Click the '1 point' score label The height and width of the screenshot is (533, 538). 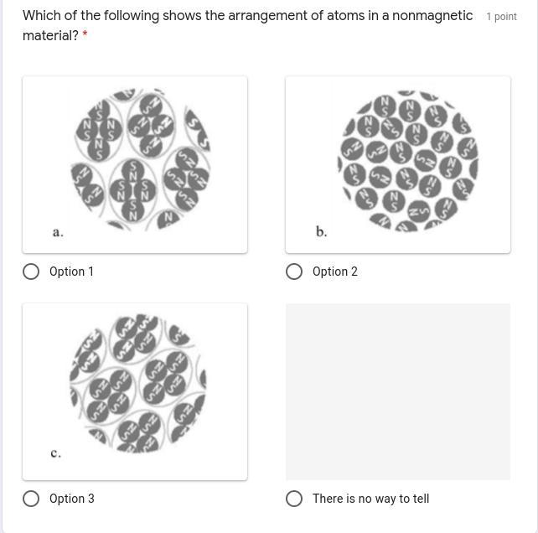pyautogui.click(x=501, y=17)
